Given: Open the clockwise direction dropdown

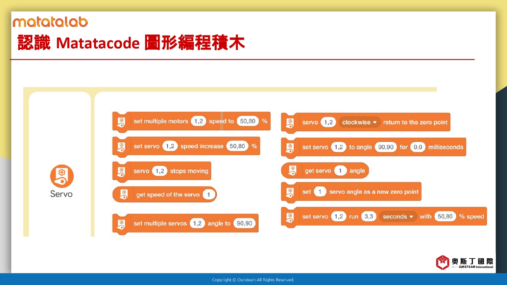Looking at the screenshot, I should point(360,122).
